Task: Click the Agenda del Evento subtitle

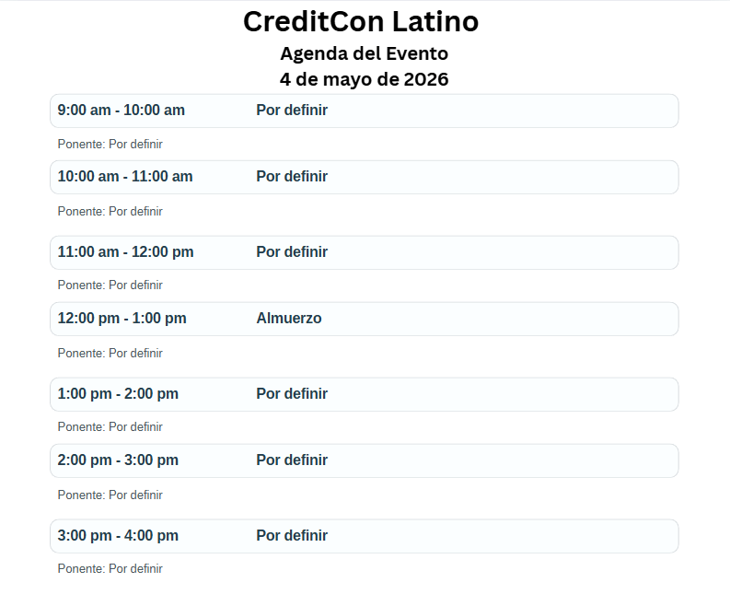Action: (x=364, y=53)
